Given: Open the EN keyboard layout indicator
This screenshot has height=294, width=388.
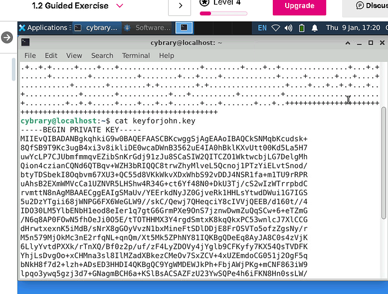Looking at the screenshot, I should [x=262, y=28].
